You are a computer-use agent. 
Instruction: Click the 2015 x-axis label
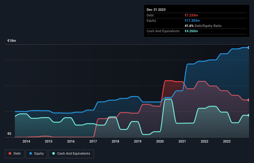coord(49,141)
